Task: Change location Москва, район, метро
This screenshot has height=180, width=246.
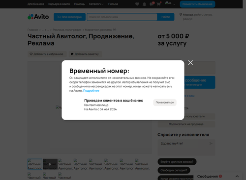Action: [197, 17]
